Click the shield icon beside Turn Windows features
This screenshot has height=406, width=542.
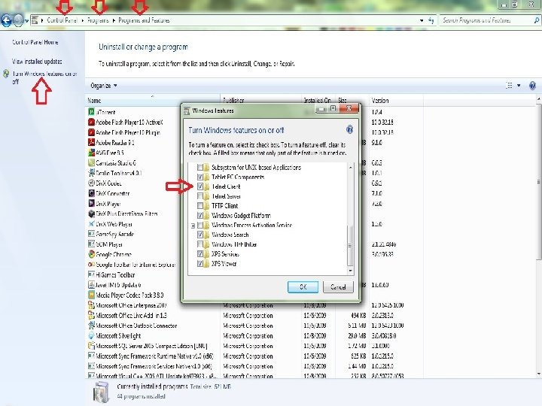click(x=6, y=74)
